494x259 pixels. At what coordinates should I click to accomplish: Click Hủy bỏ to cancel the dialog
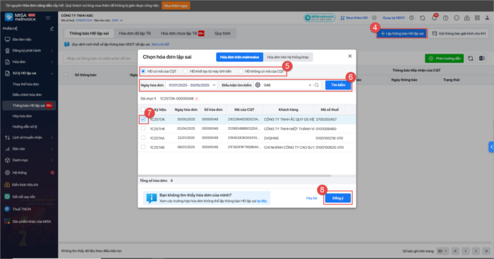pyautogui.click(x=311, y=198)
